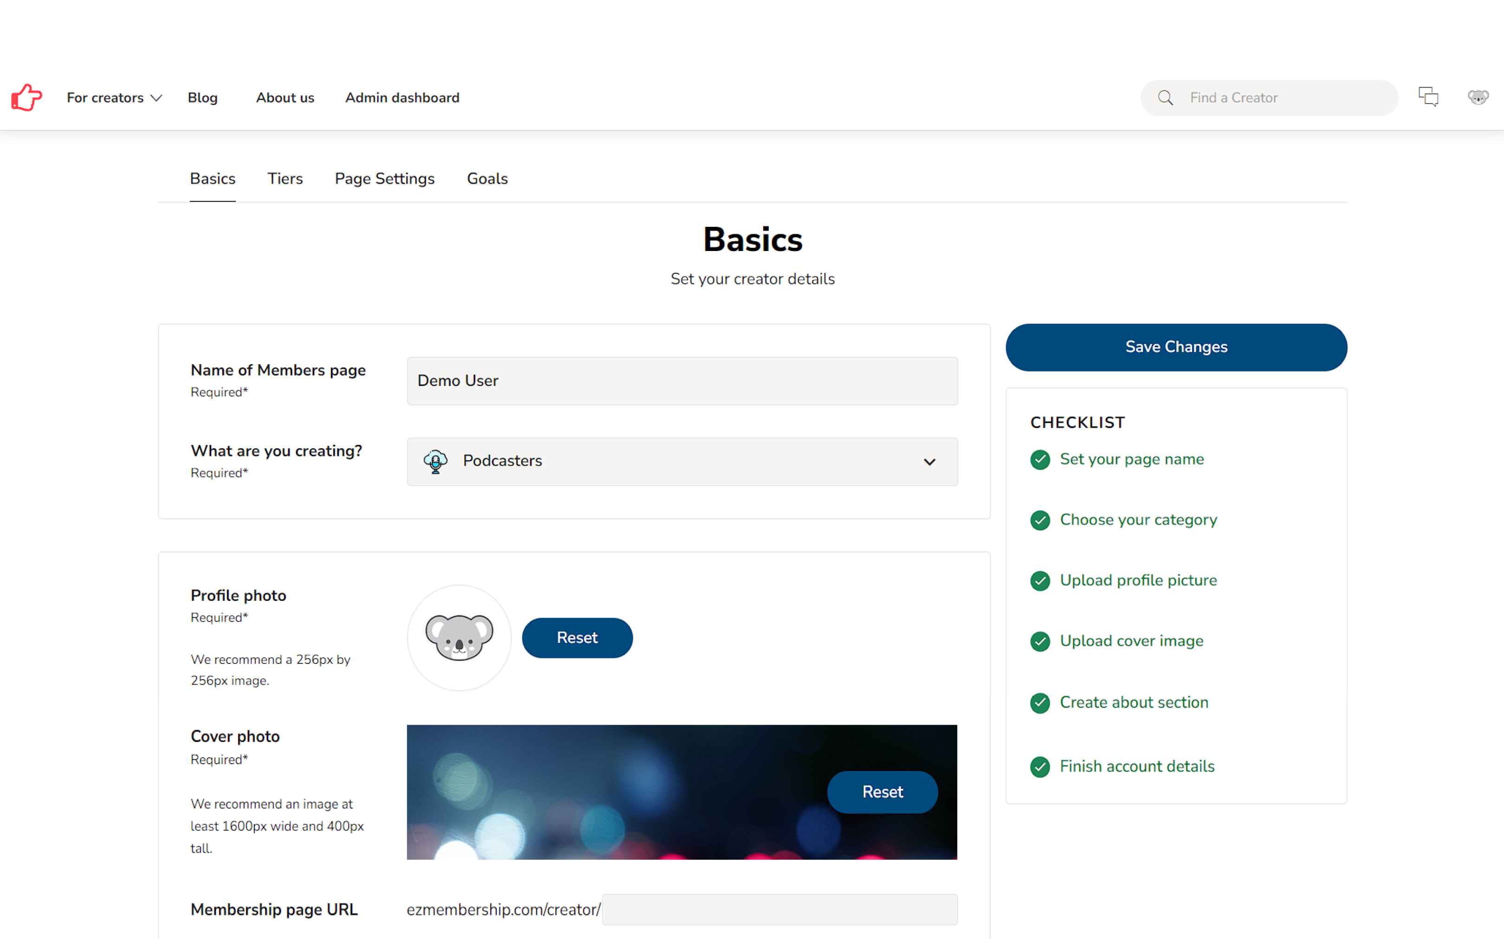Image resolution: width=1504 pixels, height=939 pixels.
Task: Click the CHECKLIST heading
Action: click(1077, 423)
